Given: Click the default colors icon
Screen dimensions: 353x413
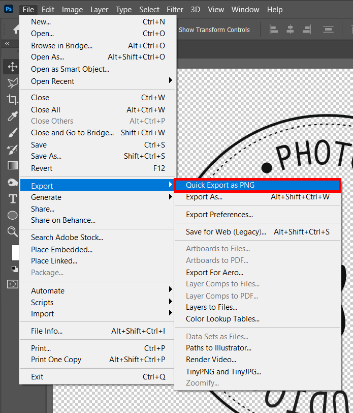Looking at the screenshot, I should [15, 269].
